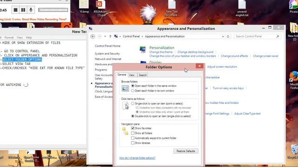Open Need More Video Recording Time link
Viewport: 298px width, 167px height.
pos(44,19)
